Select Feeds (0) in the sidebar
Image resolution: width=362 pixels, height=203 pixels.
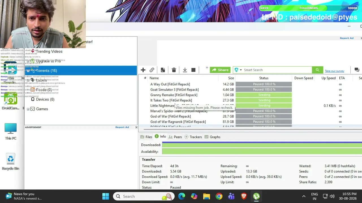tap(44, 90)
